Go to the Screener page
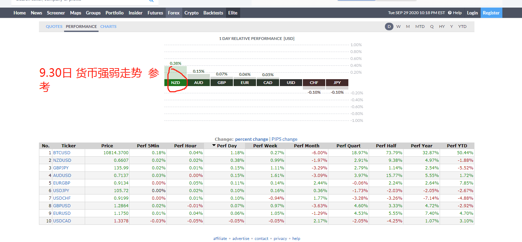The height and width of the screenshot is (242, 522). click(x=56, y=13)
